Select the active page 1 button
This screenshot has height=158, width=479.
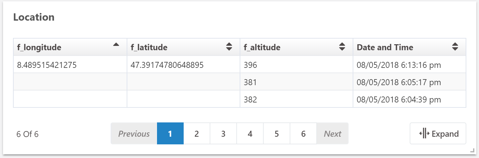click(x=170, y=134)
